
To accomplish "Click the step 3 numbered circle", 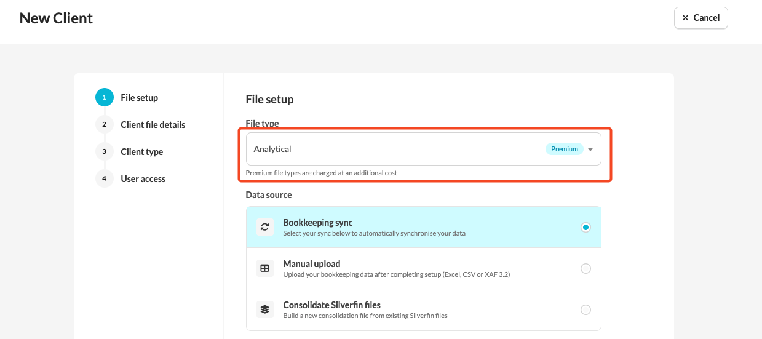I will [x=105, y=151].
